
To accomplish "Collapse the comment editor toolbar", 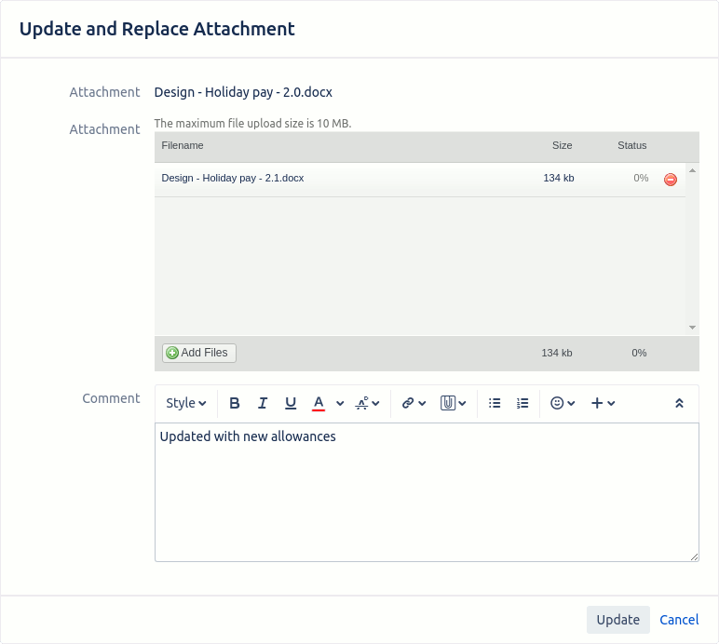I will tap(679, 403).
